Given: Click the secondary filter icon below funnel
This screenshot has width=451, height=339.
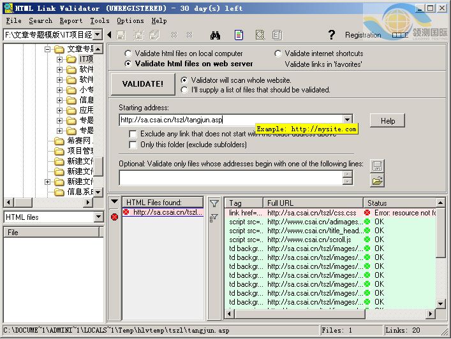Looking at the screenshot, I should tap(213, 219).
